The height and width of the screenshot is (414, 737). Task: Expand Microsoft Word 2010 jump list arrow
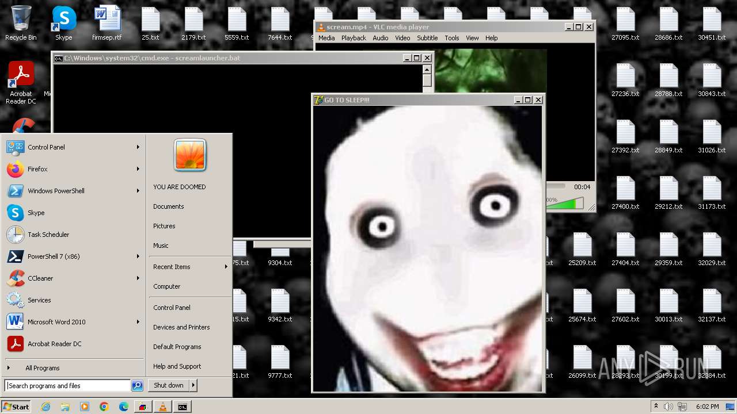[138, 322]
